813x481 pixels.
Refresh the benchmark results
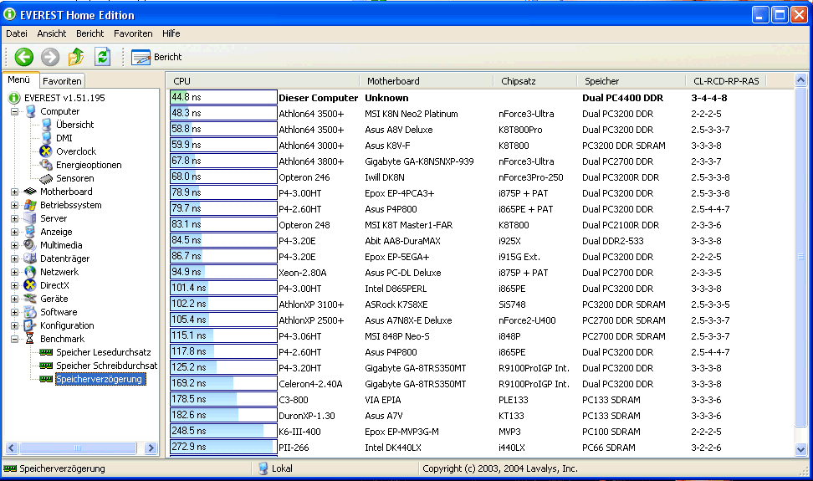pos(103,57)
